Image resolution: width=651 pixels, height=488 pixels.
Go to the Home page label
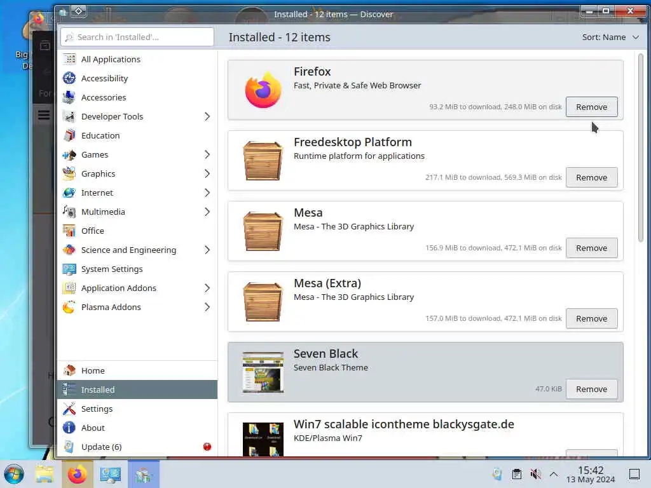[93, 370]
